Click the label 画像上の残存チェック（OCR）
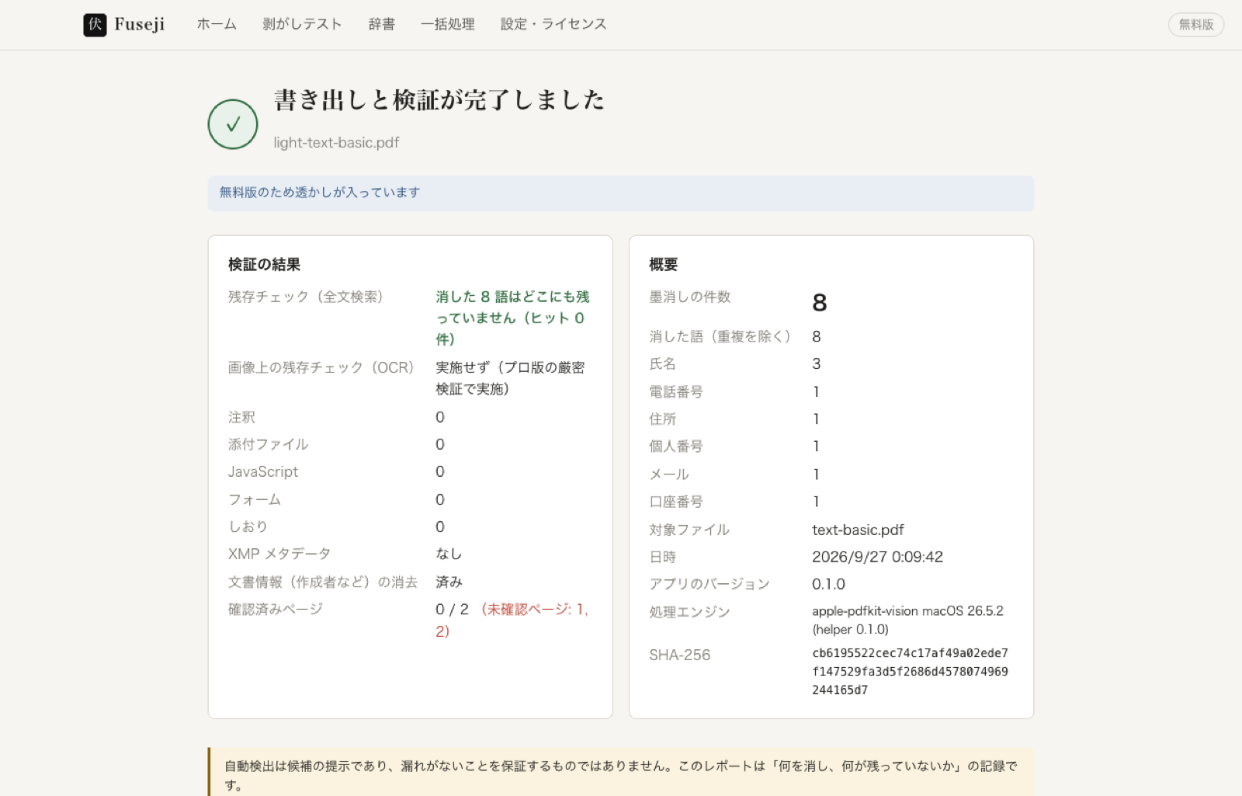The height and width of the screenshot is (796, 1242). pos(321,367)
